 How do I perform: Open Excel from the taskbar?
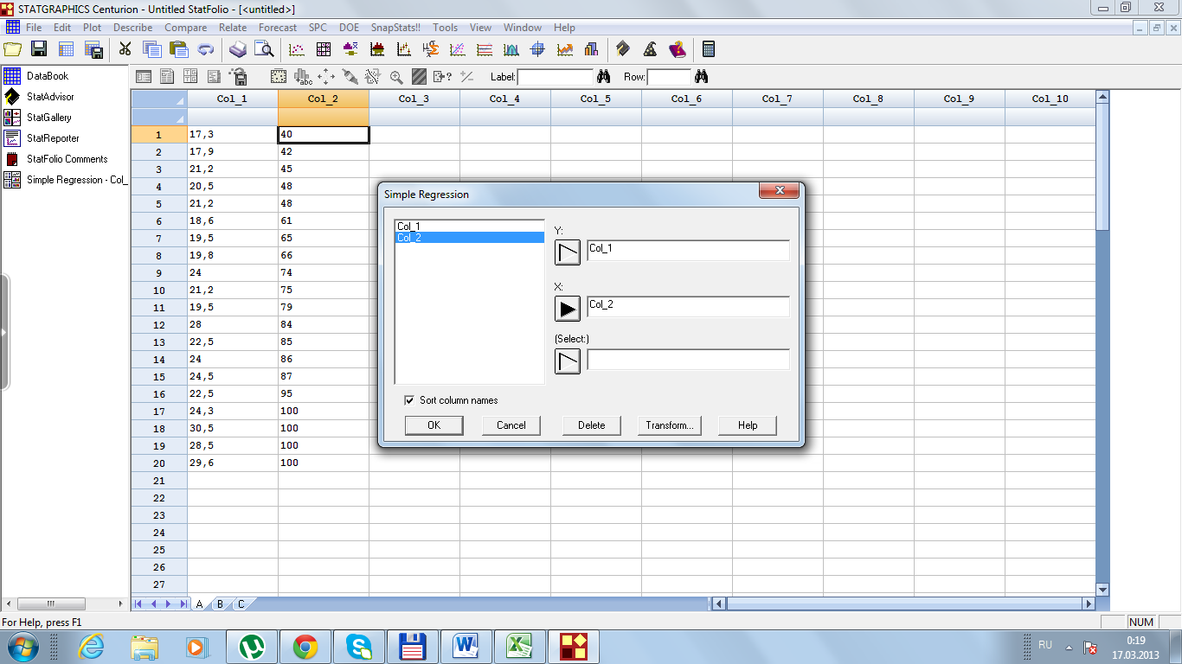[519, 646]
